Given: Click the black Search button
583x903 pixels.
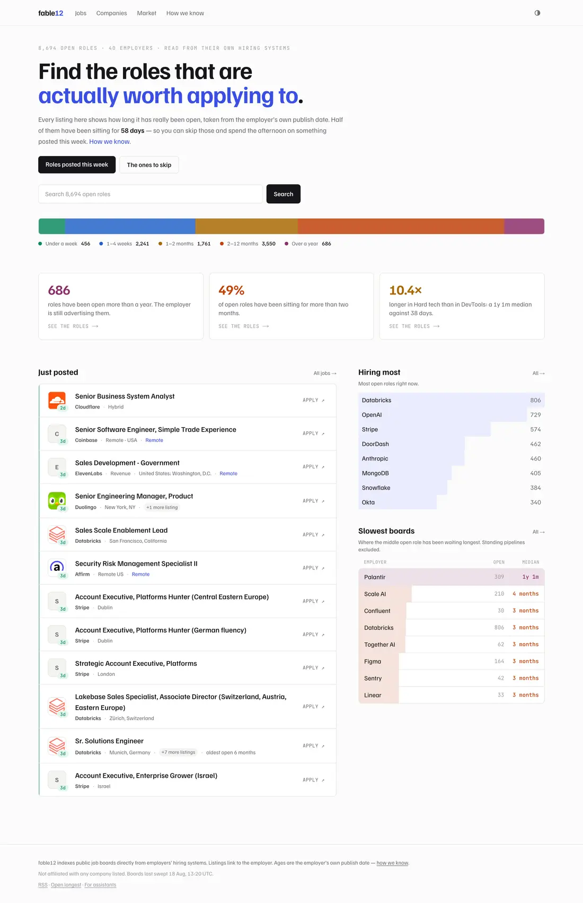Looking at the screenshot, I should (284, 194).
